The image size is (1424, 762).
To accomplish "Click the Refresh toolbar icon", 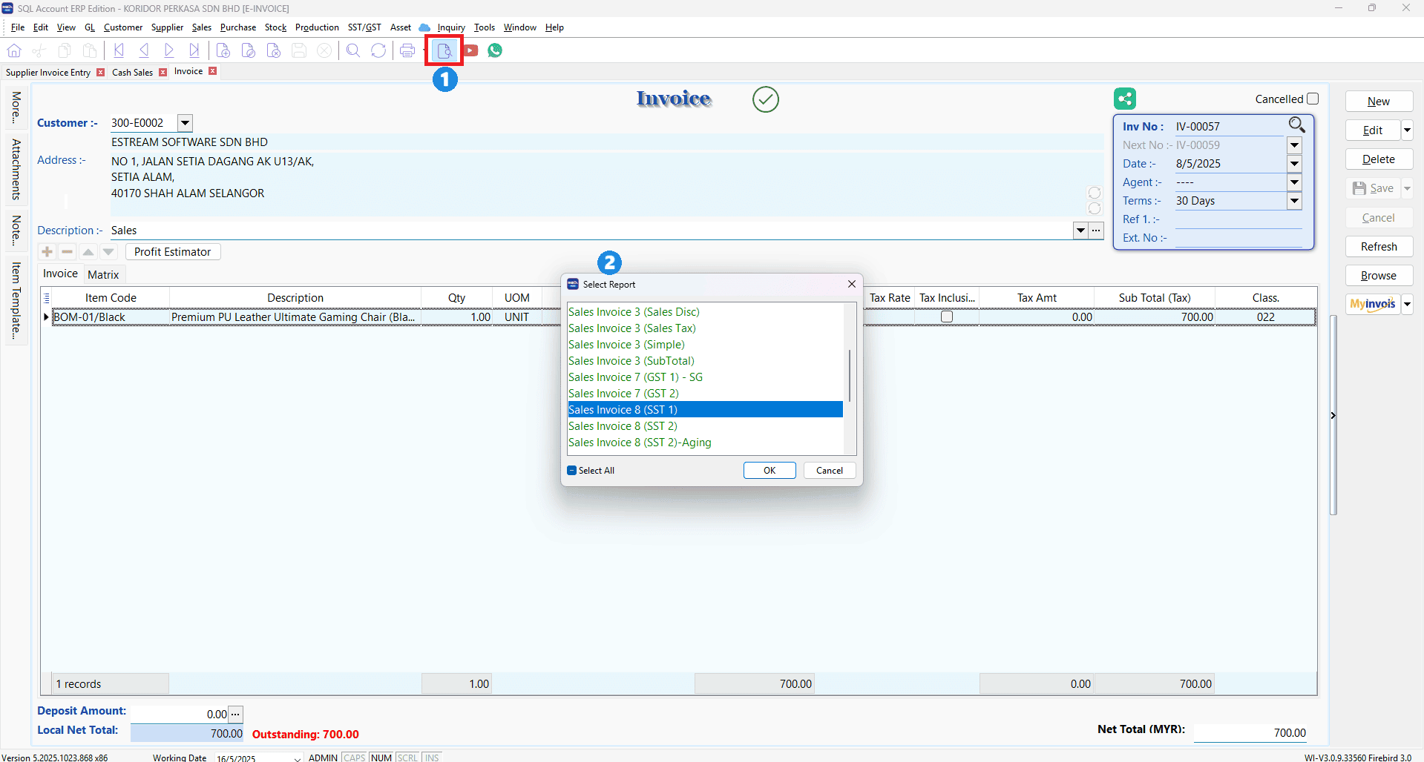I will click(378, 50).
